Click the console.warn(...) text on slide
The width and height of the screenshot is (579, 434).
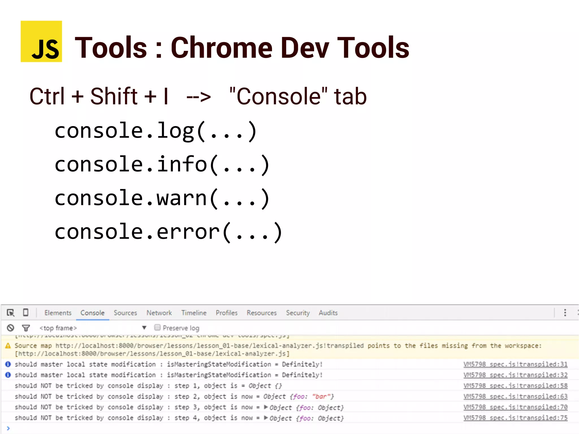[162, 198]
